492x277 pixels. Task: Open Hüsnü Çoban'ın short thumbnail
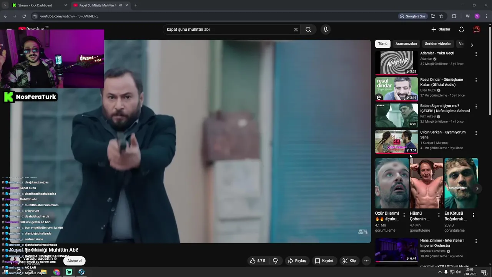tap(426, 183)
